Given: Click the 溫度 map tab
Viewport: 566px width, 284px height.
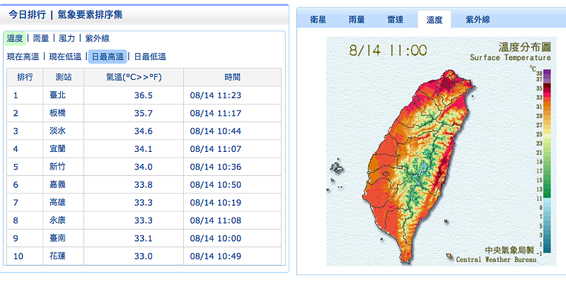Looking at the screenshot, I should click(x=434, y=20).
